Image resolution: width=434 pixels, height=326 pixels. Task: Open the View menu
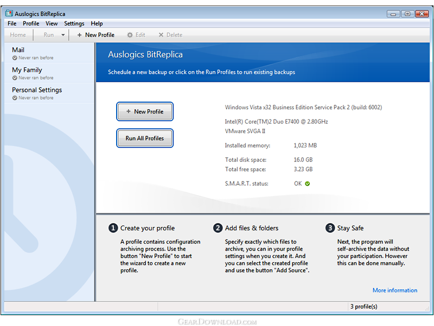pos(52,23)
